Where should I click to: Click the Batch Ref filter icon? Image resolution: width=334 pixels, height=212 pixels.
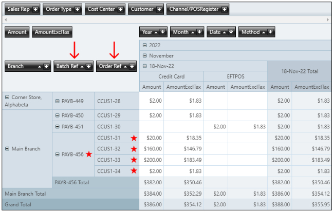(89, 66)
